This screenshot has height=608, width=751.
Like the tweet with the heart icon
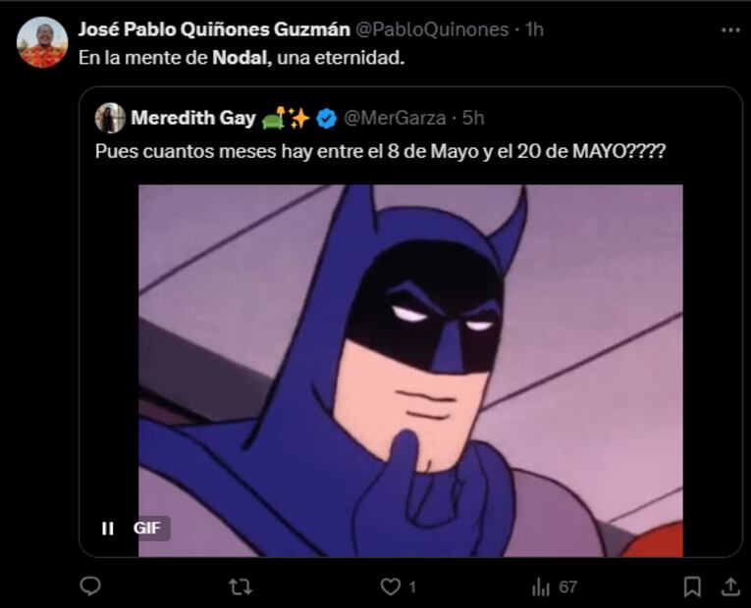click(391, 586)
